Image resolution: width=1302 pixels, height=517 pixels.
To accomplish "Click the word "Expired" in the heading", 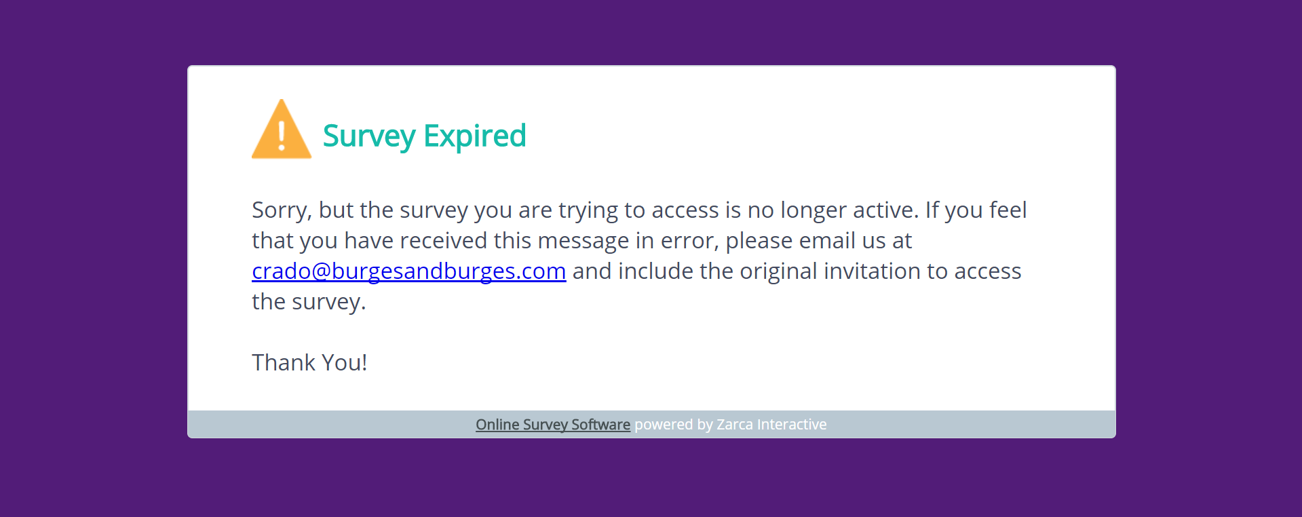I will 474,136.
